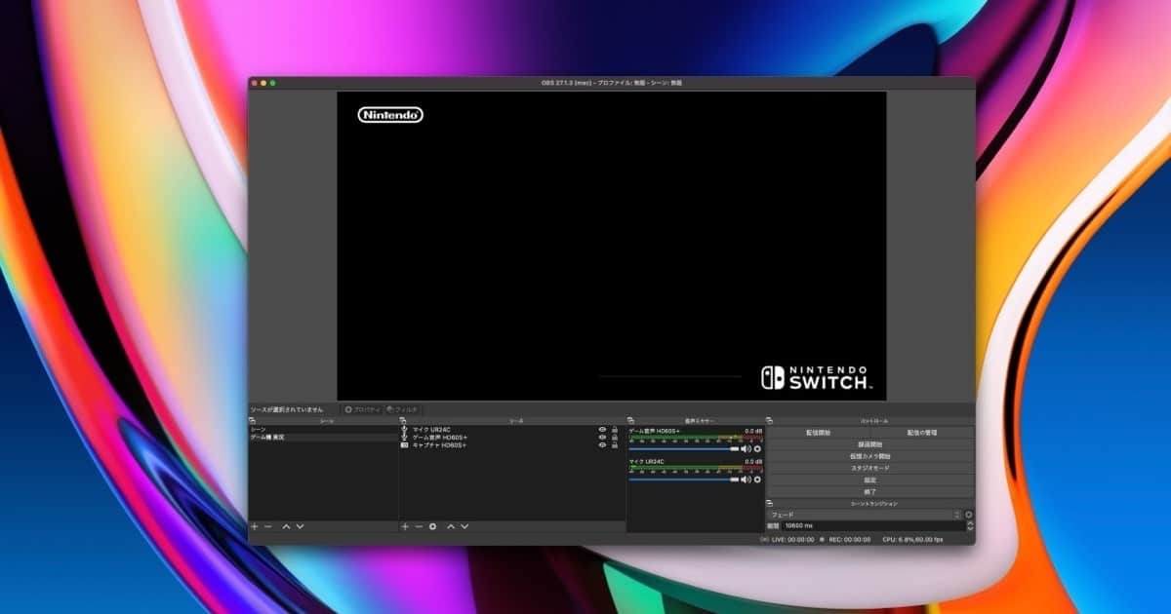Click the 期間 duration stepper arrows
The height and width of the screenshot is (614, 1171).
click(970, 525)
